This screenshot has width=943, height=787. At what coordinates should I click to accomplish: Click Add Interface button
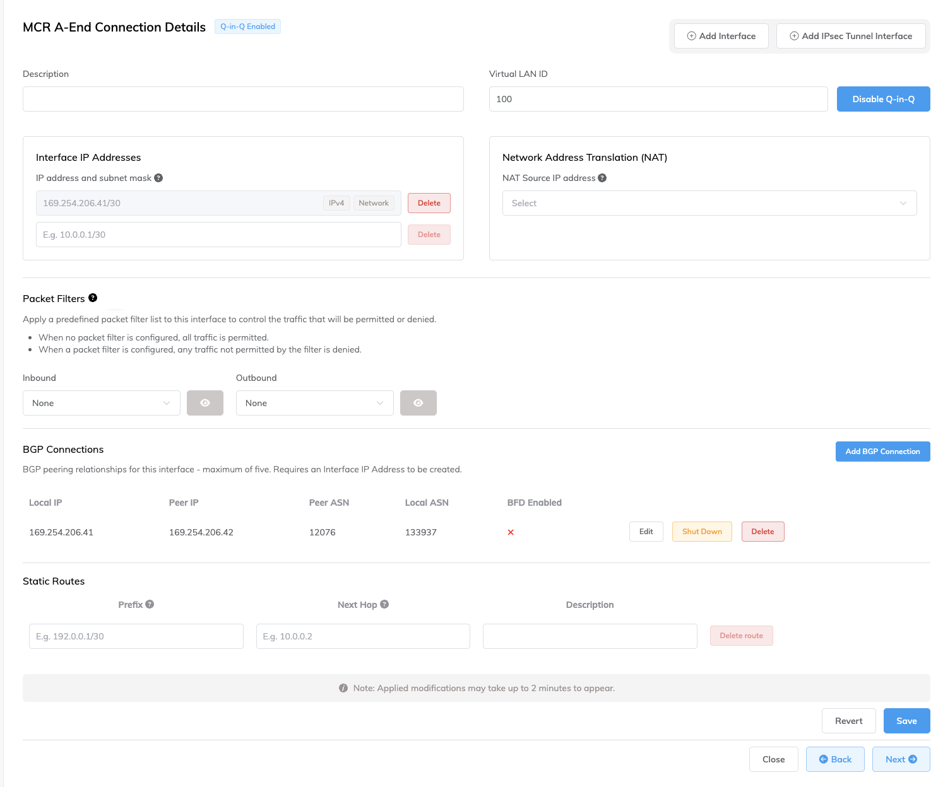coord(721,36)
